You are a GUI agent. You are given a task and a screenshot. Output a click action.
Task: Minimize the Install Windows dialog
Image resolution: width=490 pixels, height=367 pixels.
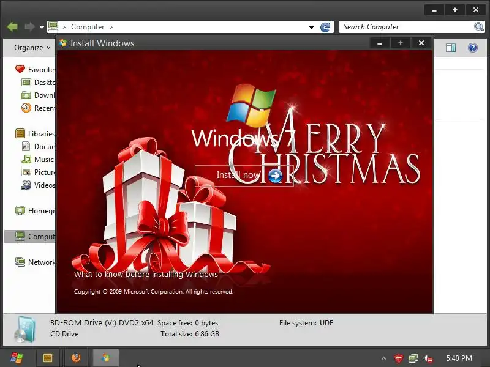coord(380,43)
